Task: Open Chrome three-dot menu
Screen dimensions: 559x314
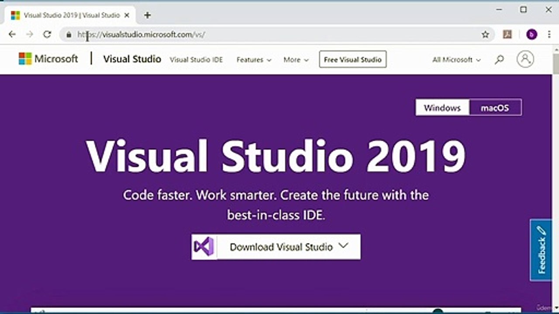Action: tap(549, 34)
